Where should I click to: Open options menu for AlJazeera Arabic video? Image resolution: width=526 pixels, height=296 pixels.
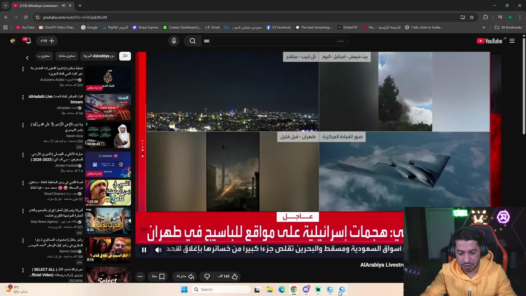point(23,69)
